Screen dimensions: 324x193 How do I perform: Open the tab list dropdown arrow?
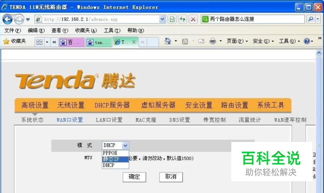[x=47, y=42]
